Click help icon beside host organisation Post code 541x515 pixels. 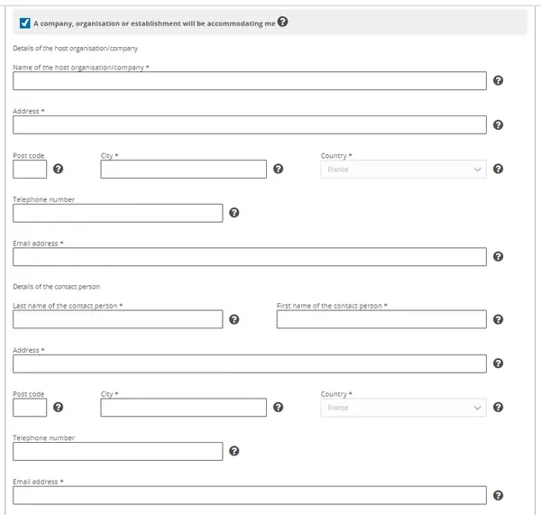(59, 169)
